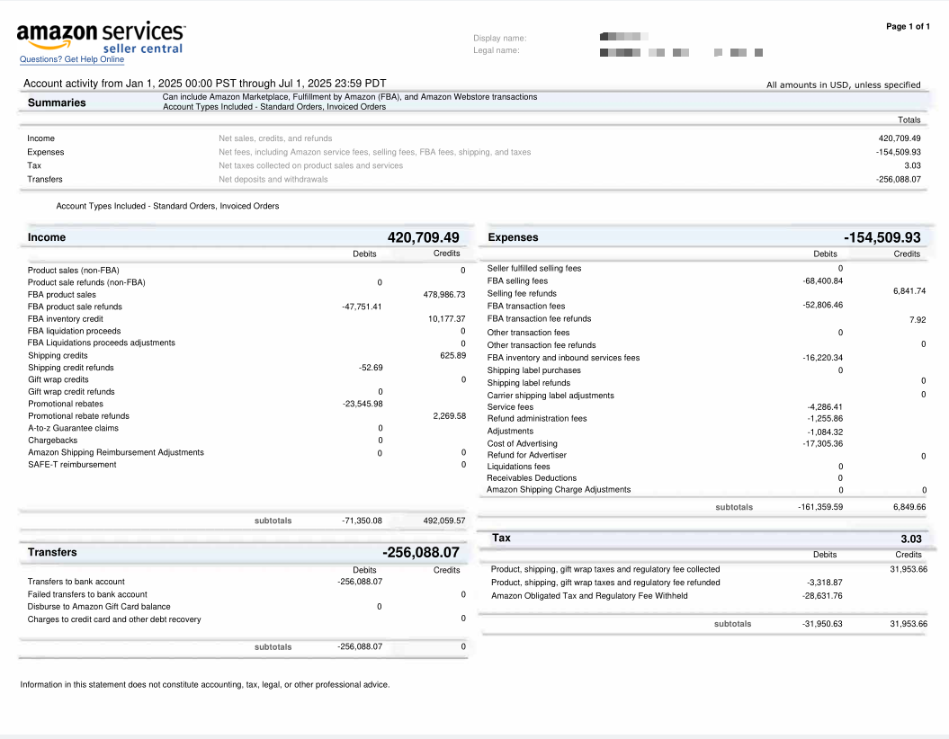Click the Transfers section header
This screenshot has height=739, width=949.
click(52, 552)
